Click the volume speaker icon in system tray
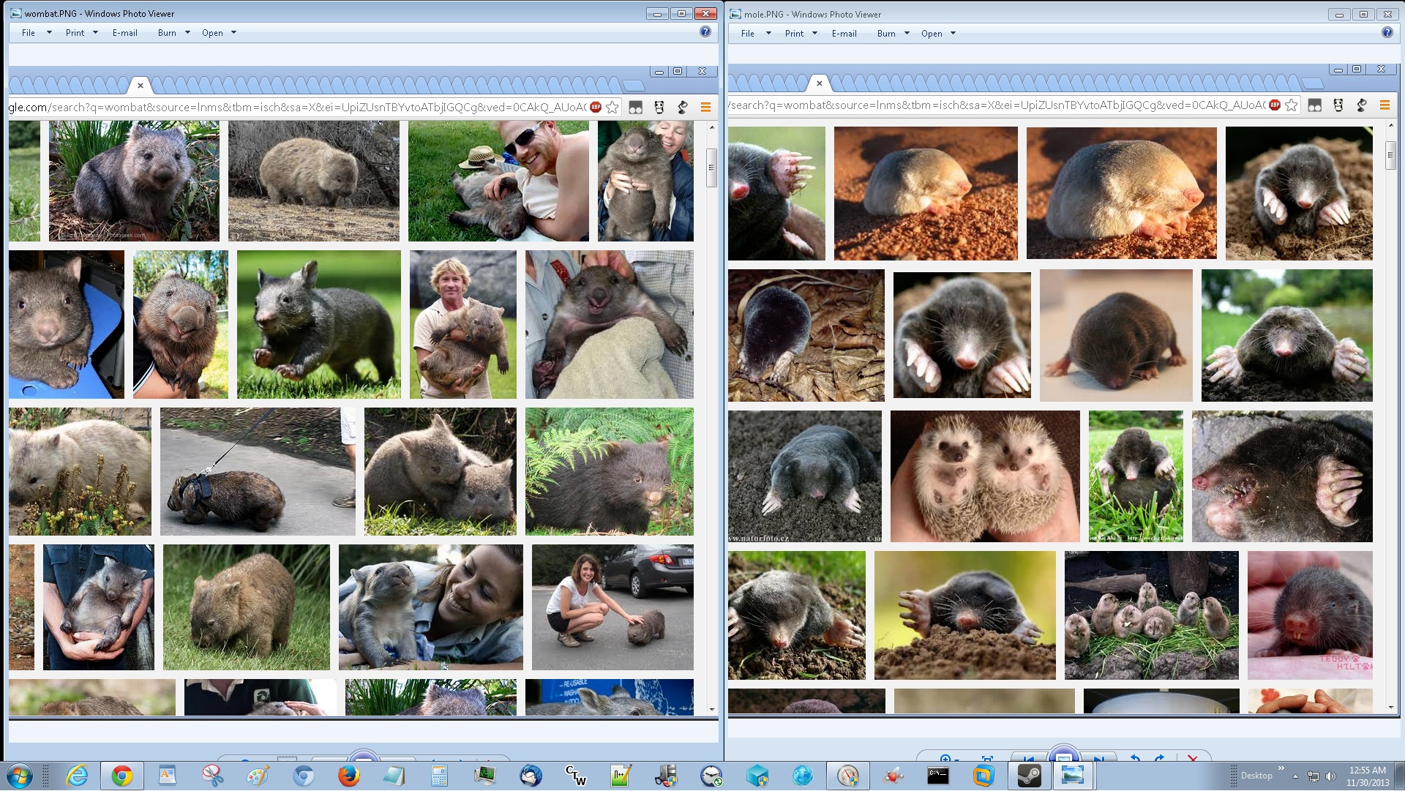 click(x=1330, y=776)
